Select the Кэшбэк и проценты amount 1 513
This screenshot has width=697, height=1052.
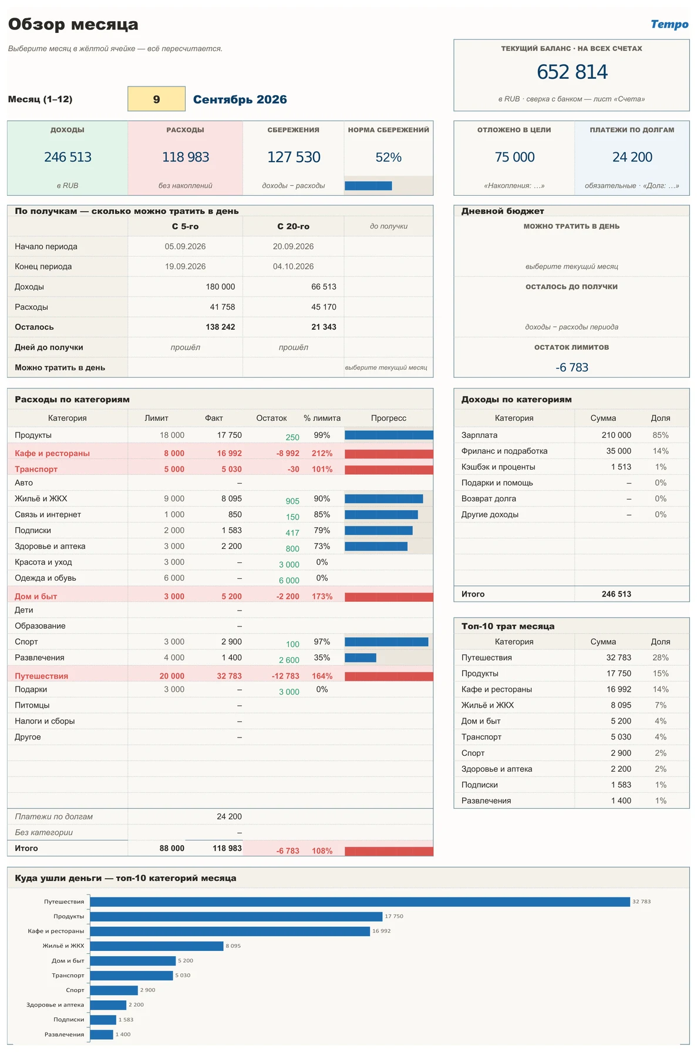621,467
